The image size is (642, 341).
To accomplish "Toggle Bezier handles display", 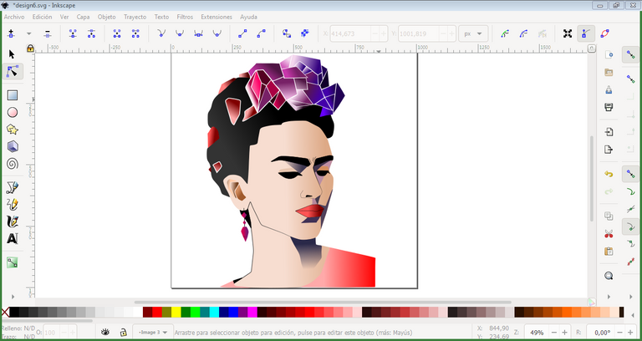I will point(586,33).
